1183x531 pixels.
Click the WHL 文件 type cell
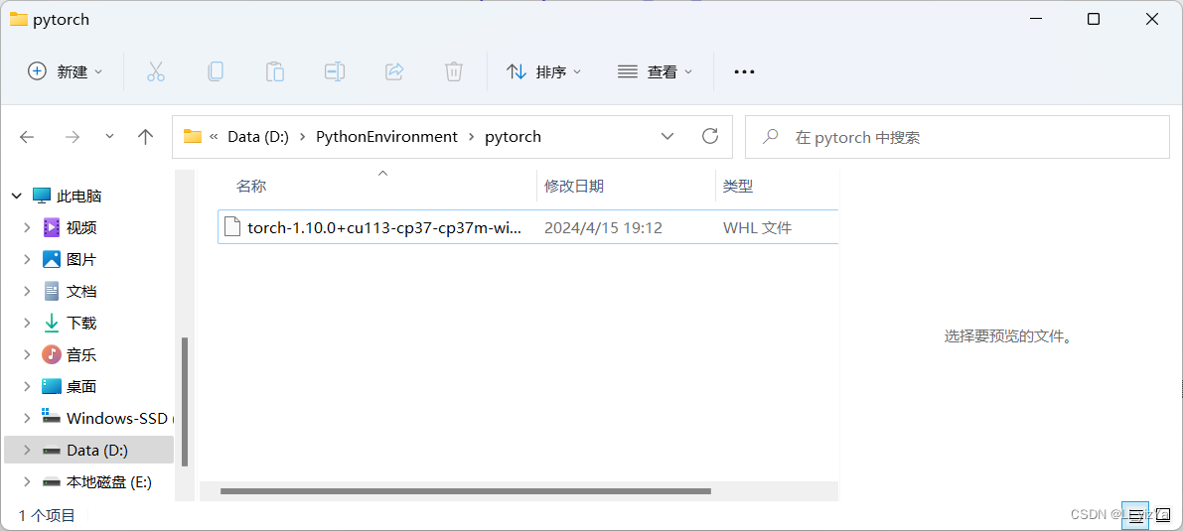coord(758,228)
